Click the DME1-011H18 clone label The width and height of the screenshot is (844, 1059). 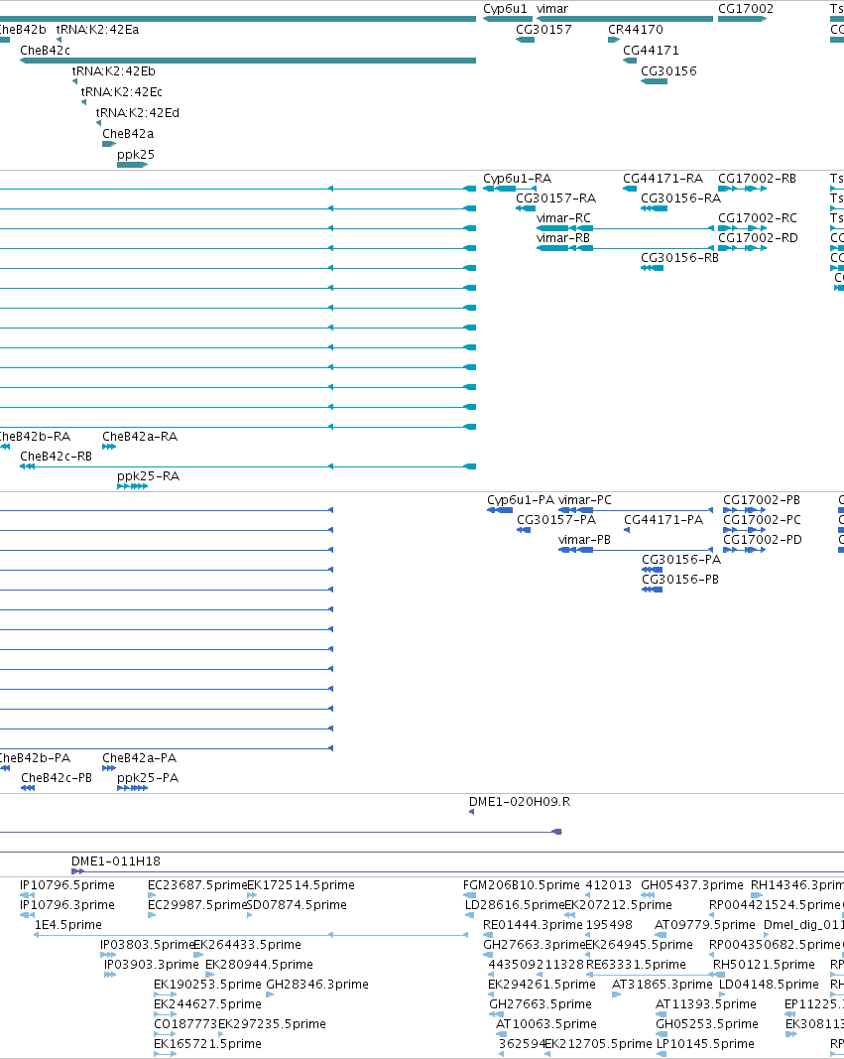coord(116,861)
